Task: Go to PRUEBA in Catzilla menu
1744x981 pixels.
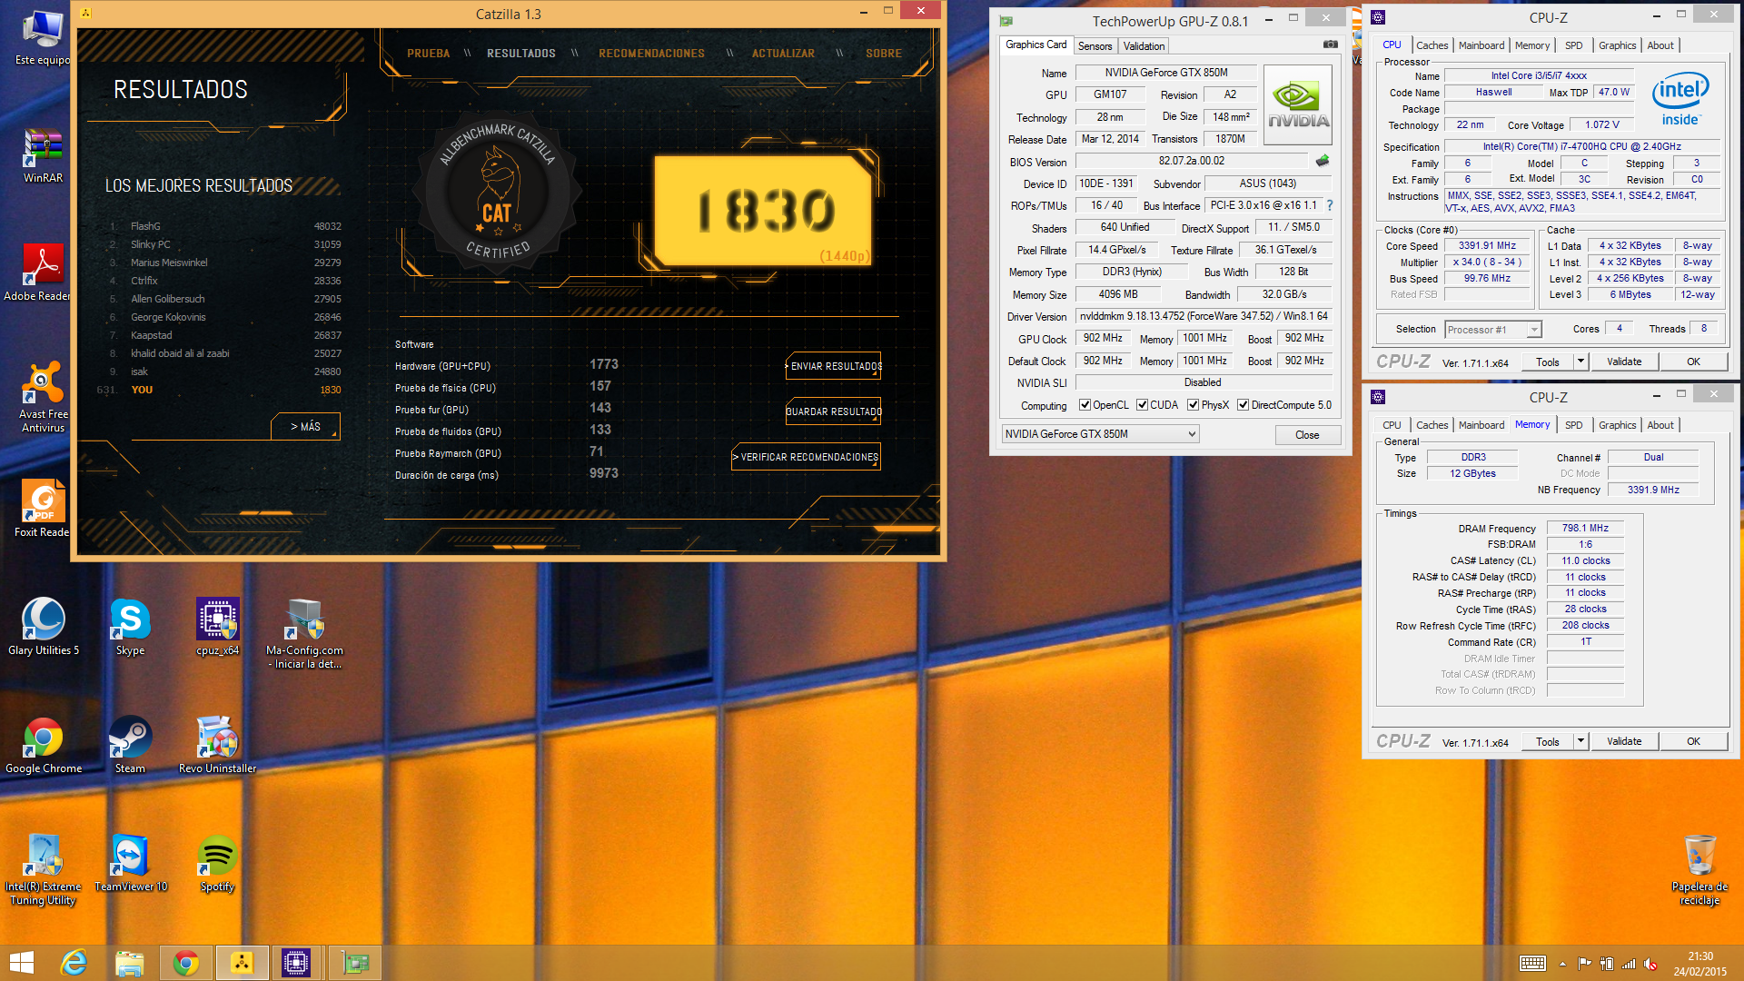Action: pyautogui.click(x=428, y=54)
